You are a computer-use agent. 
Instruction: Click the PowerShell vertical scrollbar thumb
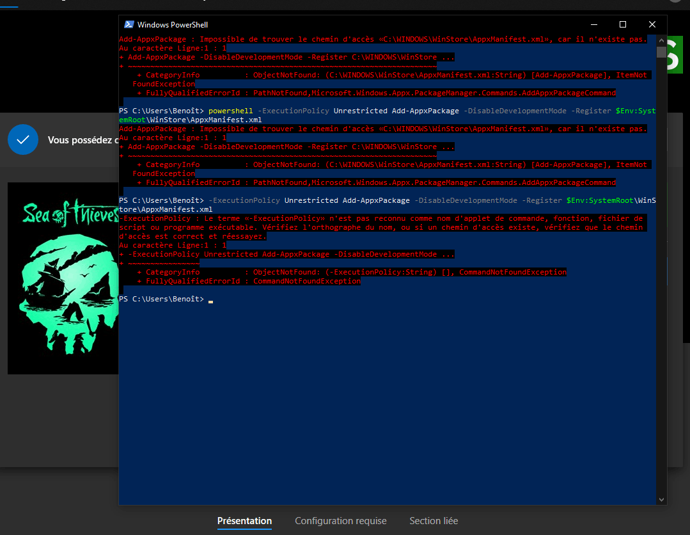click(x=661, y=52)
